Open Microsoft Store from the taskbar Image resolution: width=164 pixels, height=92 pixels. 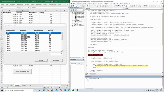coord(52,90)
